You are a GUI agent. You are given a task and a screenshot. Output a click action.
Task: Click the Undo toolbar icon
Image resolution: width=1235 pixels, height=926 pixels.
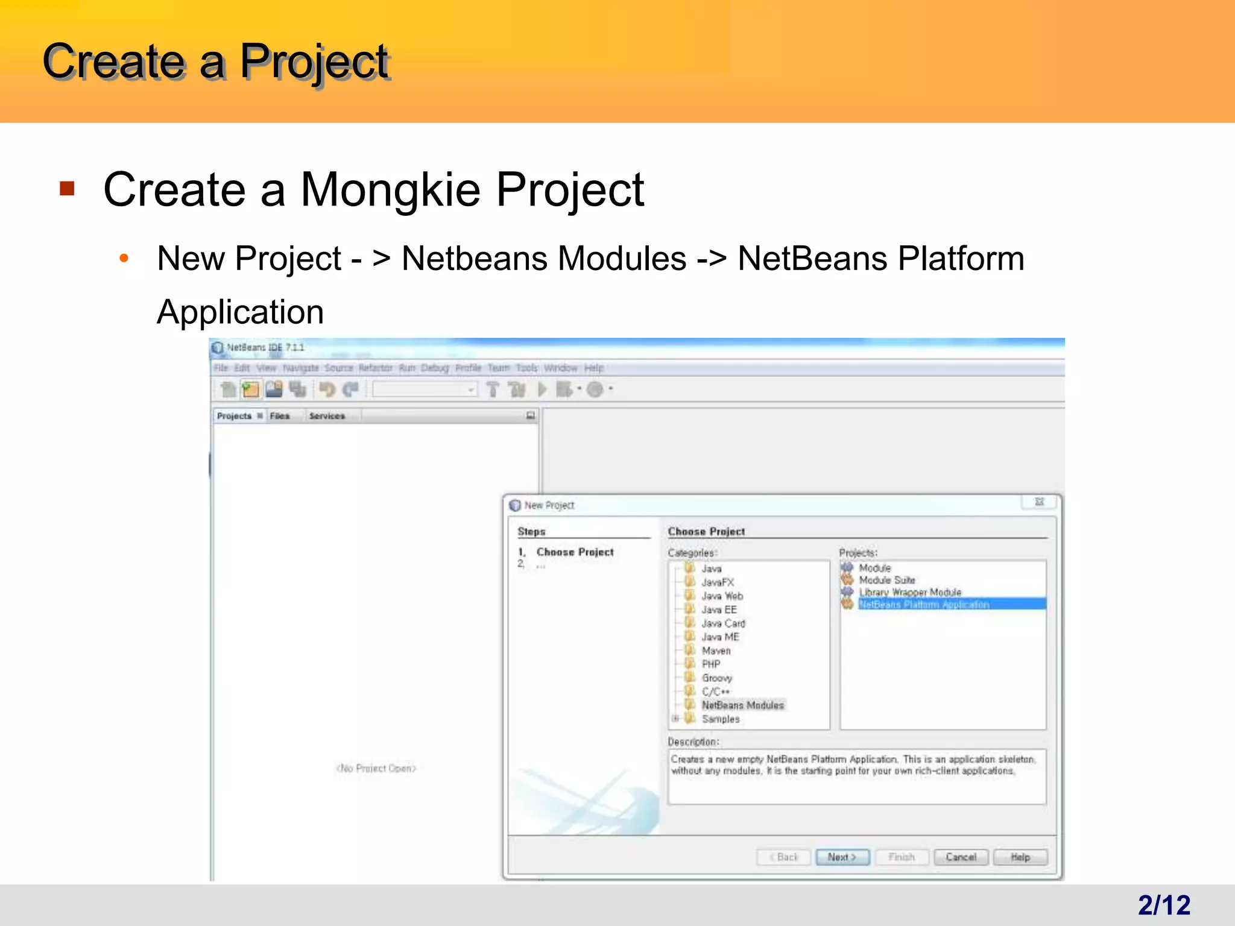327,389
